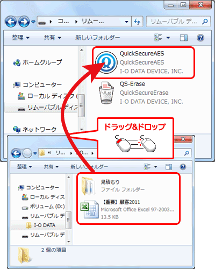
Task: Click the back arrow in upper window
Action: coord(11,22)
